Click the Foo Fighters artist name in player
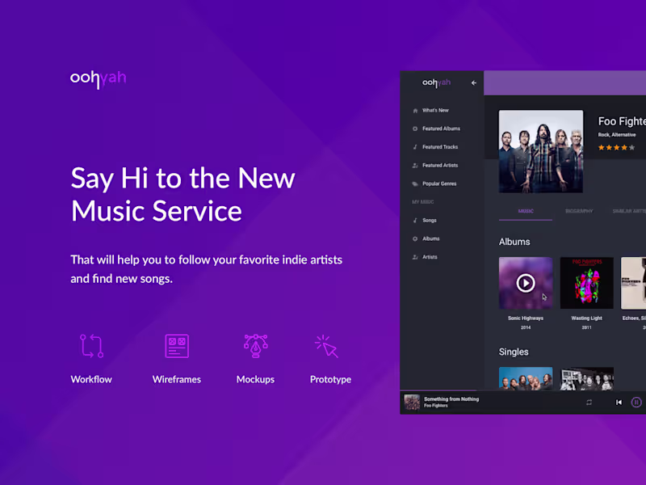This screenshot has width=646, height=485. click(436, 406)
